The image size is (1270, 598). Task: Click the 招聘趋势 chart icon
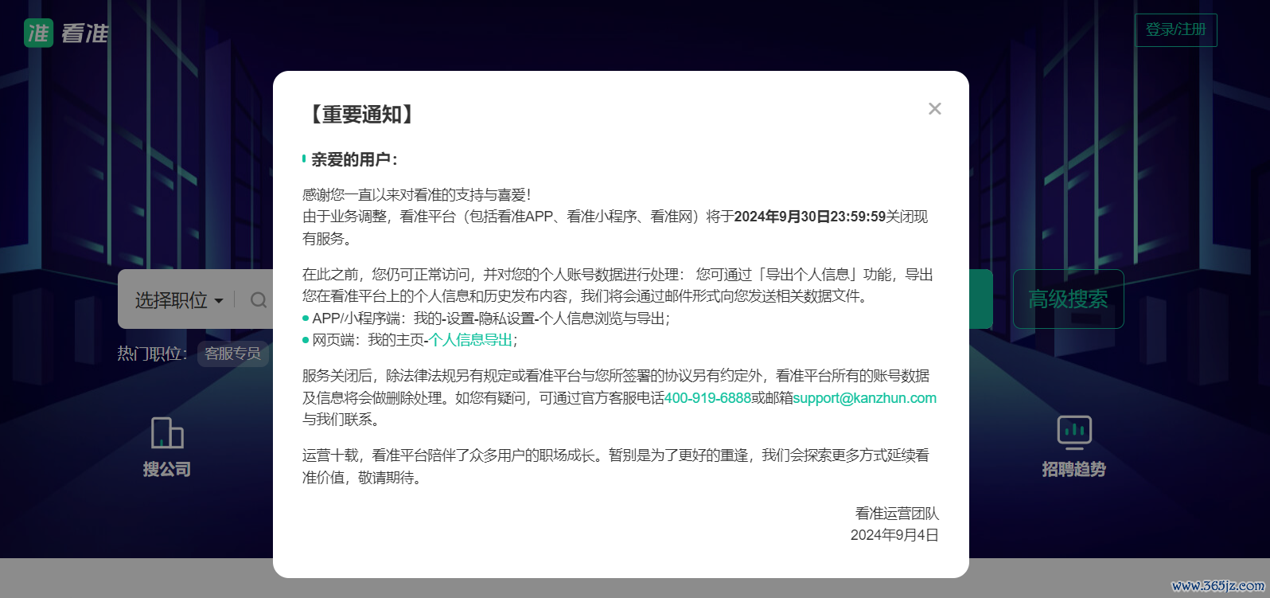1074,432
